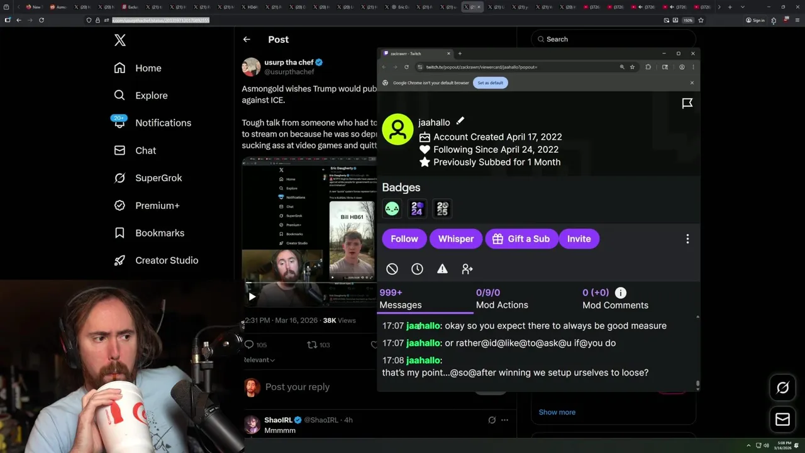
Task: Click Set as default in Chrome bar
Action: (491, 83)
